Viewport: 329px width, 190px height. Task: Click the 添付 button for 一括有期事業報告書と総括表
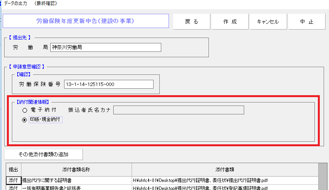point(13,188)
